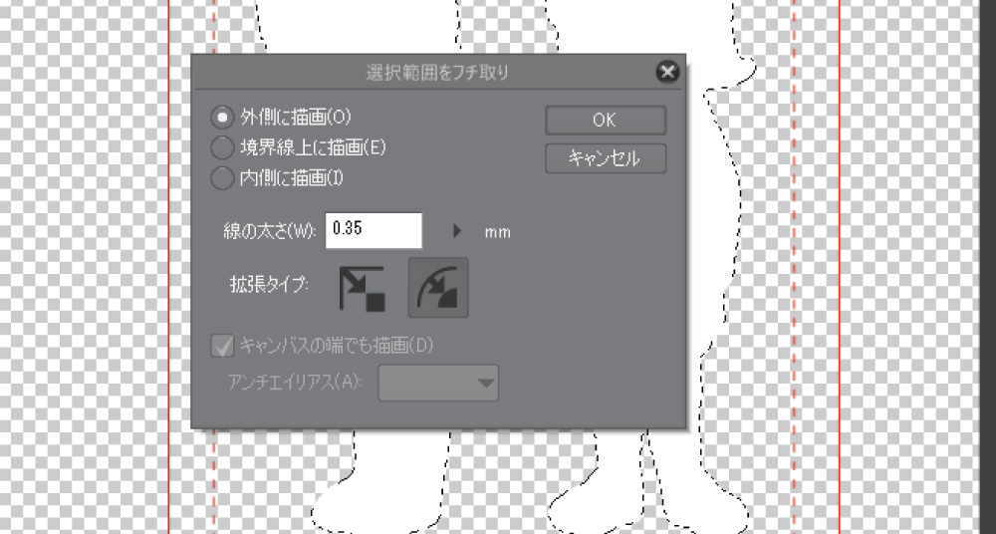The image size is (996, 534).
Task: Choose the rounded-corner expansion type icon
Action: pos(437,287)
